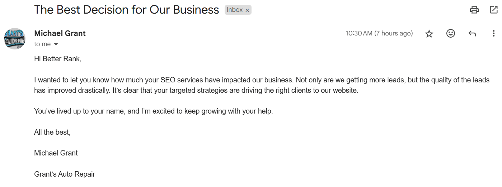The image size is (502, 187).
Task: Click the 'All the best,' closing line
Action: click(52, 132)
